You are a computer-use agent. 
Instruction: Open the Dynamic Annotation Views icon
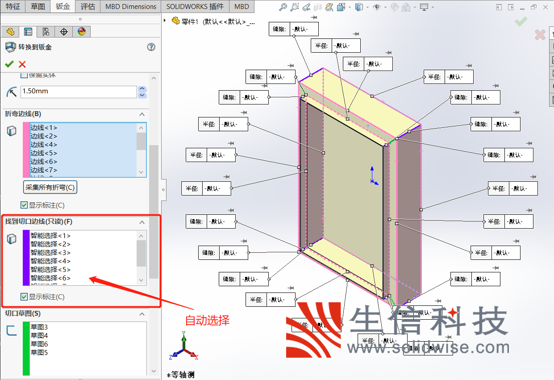(329, 7)
